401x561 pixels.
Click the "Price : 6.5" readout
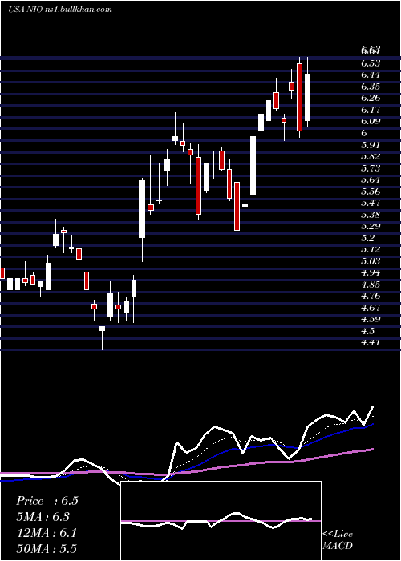(47, 501)
